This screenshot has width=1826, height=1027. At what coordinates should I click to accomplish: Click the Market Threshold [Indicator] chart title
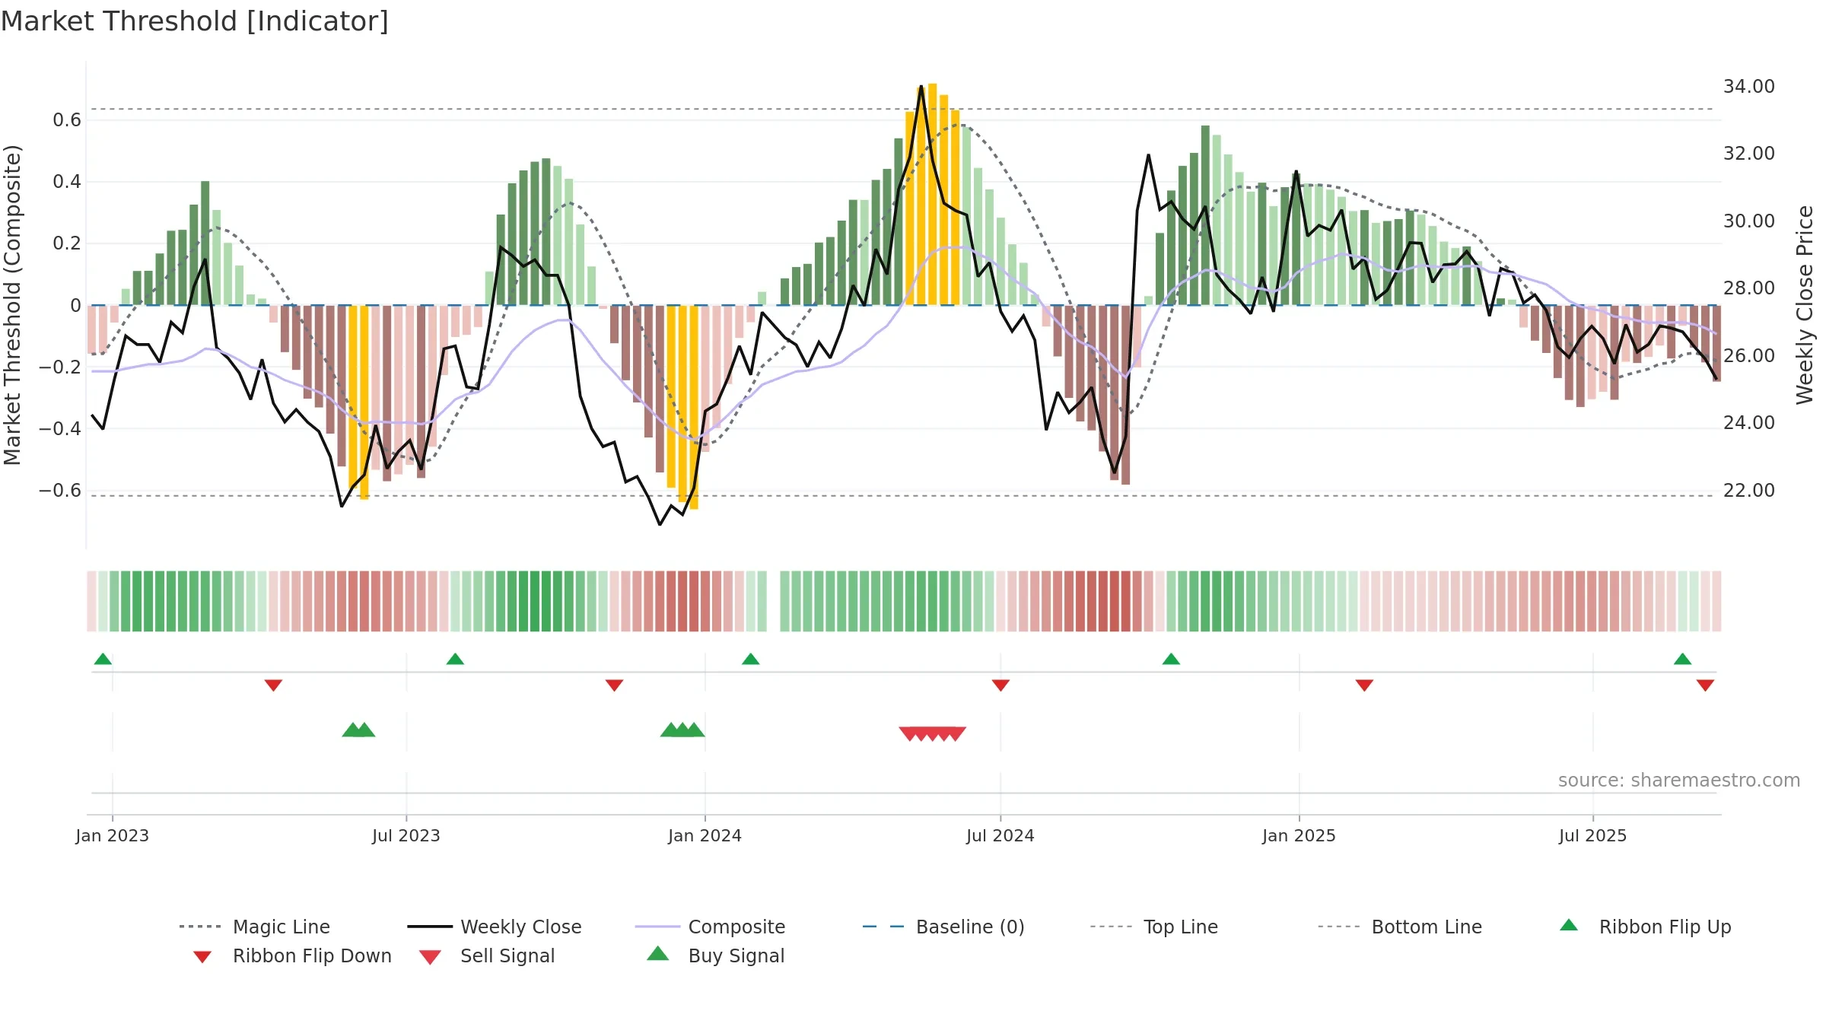point(195,21)
